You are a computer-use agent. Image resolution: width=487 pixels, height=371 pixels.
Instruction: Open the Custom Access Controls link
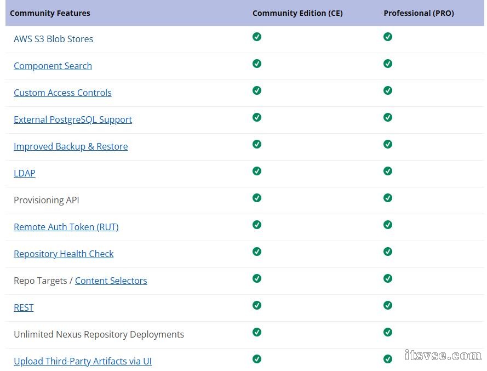62,93
